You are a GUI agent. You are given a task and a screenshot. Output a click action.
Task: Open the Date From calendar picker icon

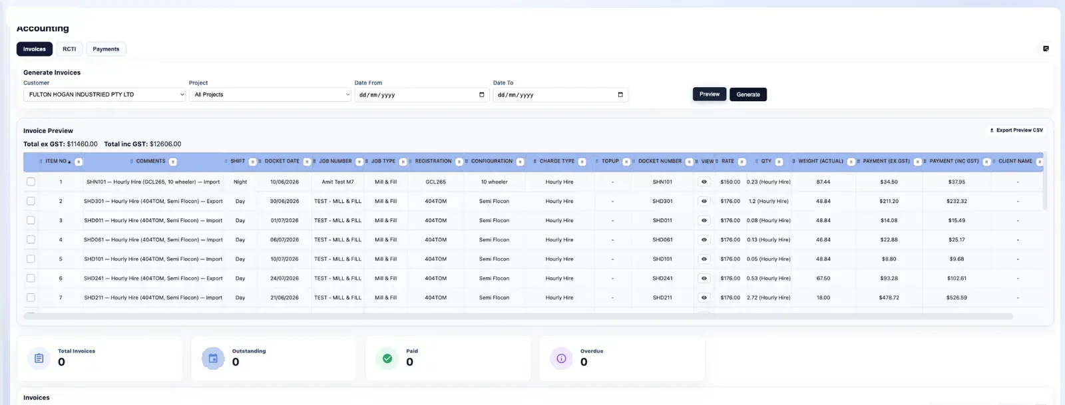pyautogui.click(x=482, y=94)
